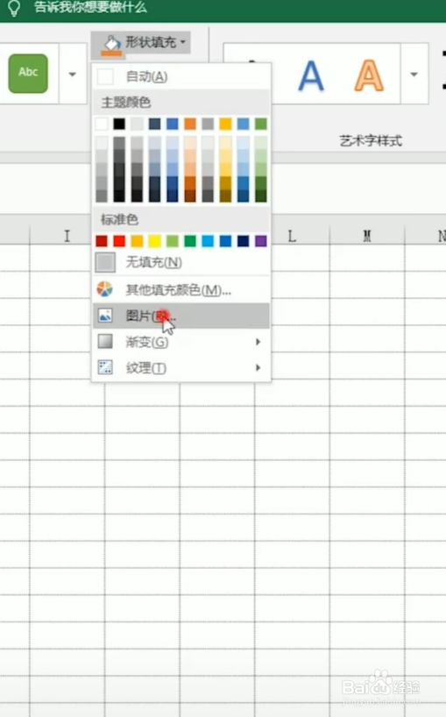Screen dimensions: 446x717
Task: Pick the lightest orange tint swatch
Action: pos(190,142)
